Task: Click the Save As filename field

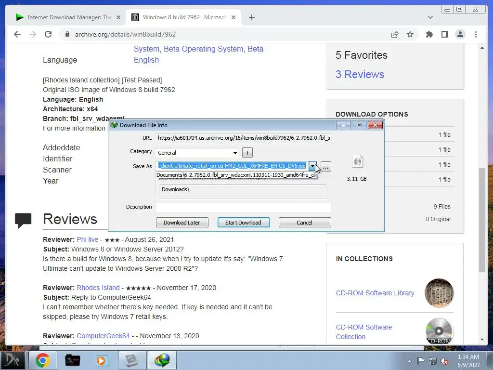Action: coord(233,166)
